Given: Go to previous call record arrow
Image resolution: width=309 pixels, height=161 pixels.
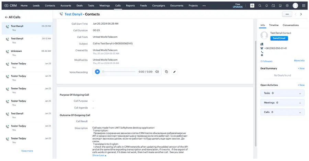Looking at the screenshot, I should pyautogui.click(x=295, y=14).
